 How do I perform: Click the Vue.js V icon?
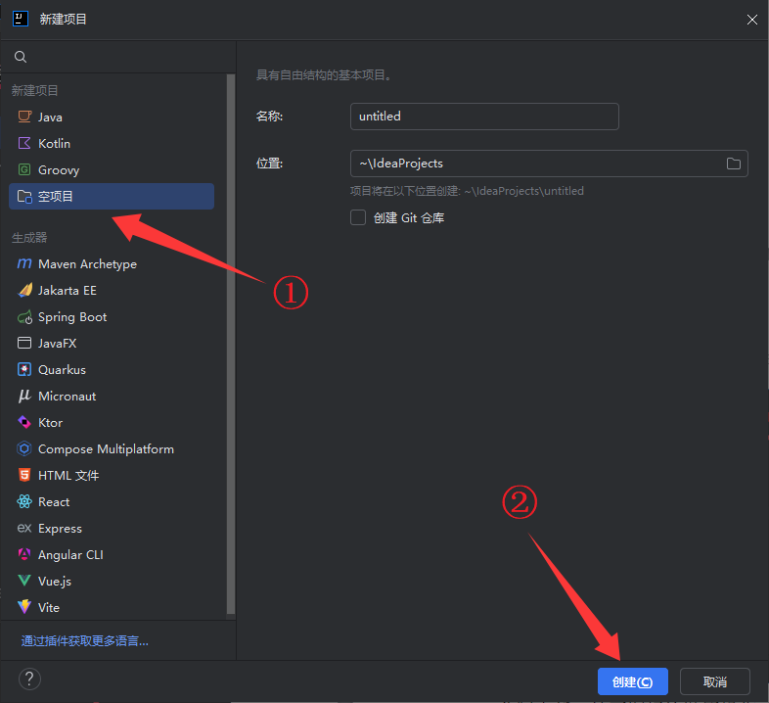(24, 581)
